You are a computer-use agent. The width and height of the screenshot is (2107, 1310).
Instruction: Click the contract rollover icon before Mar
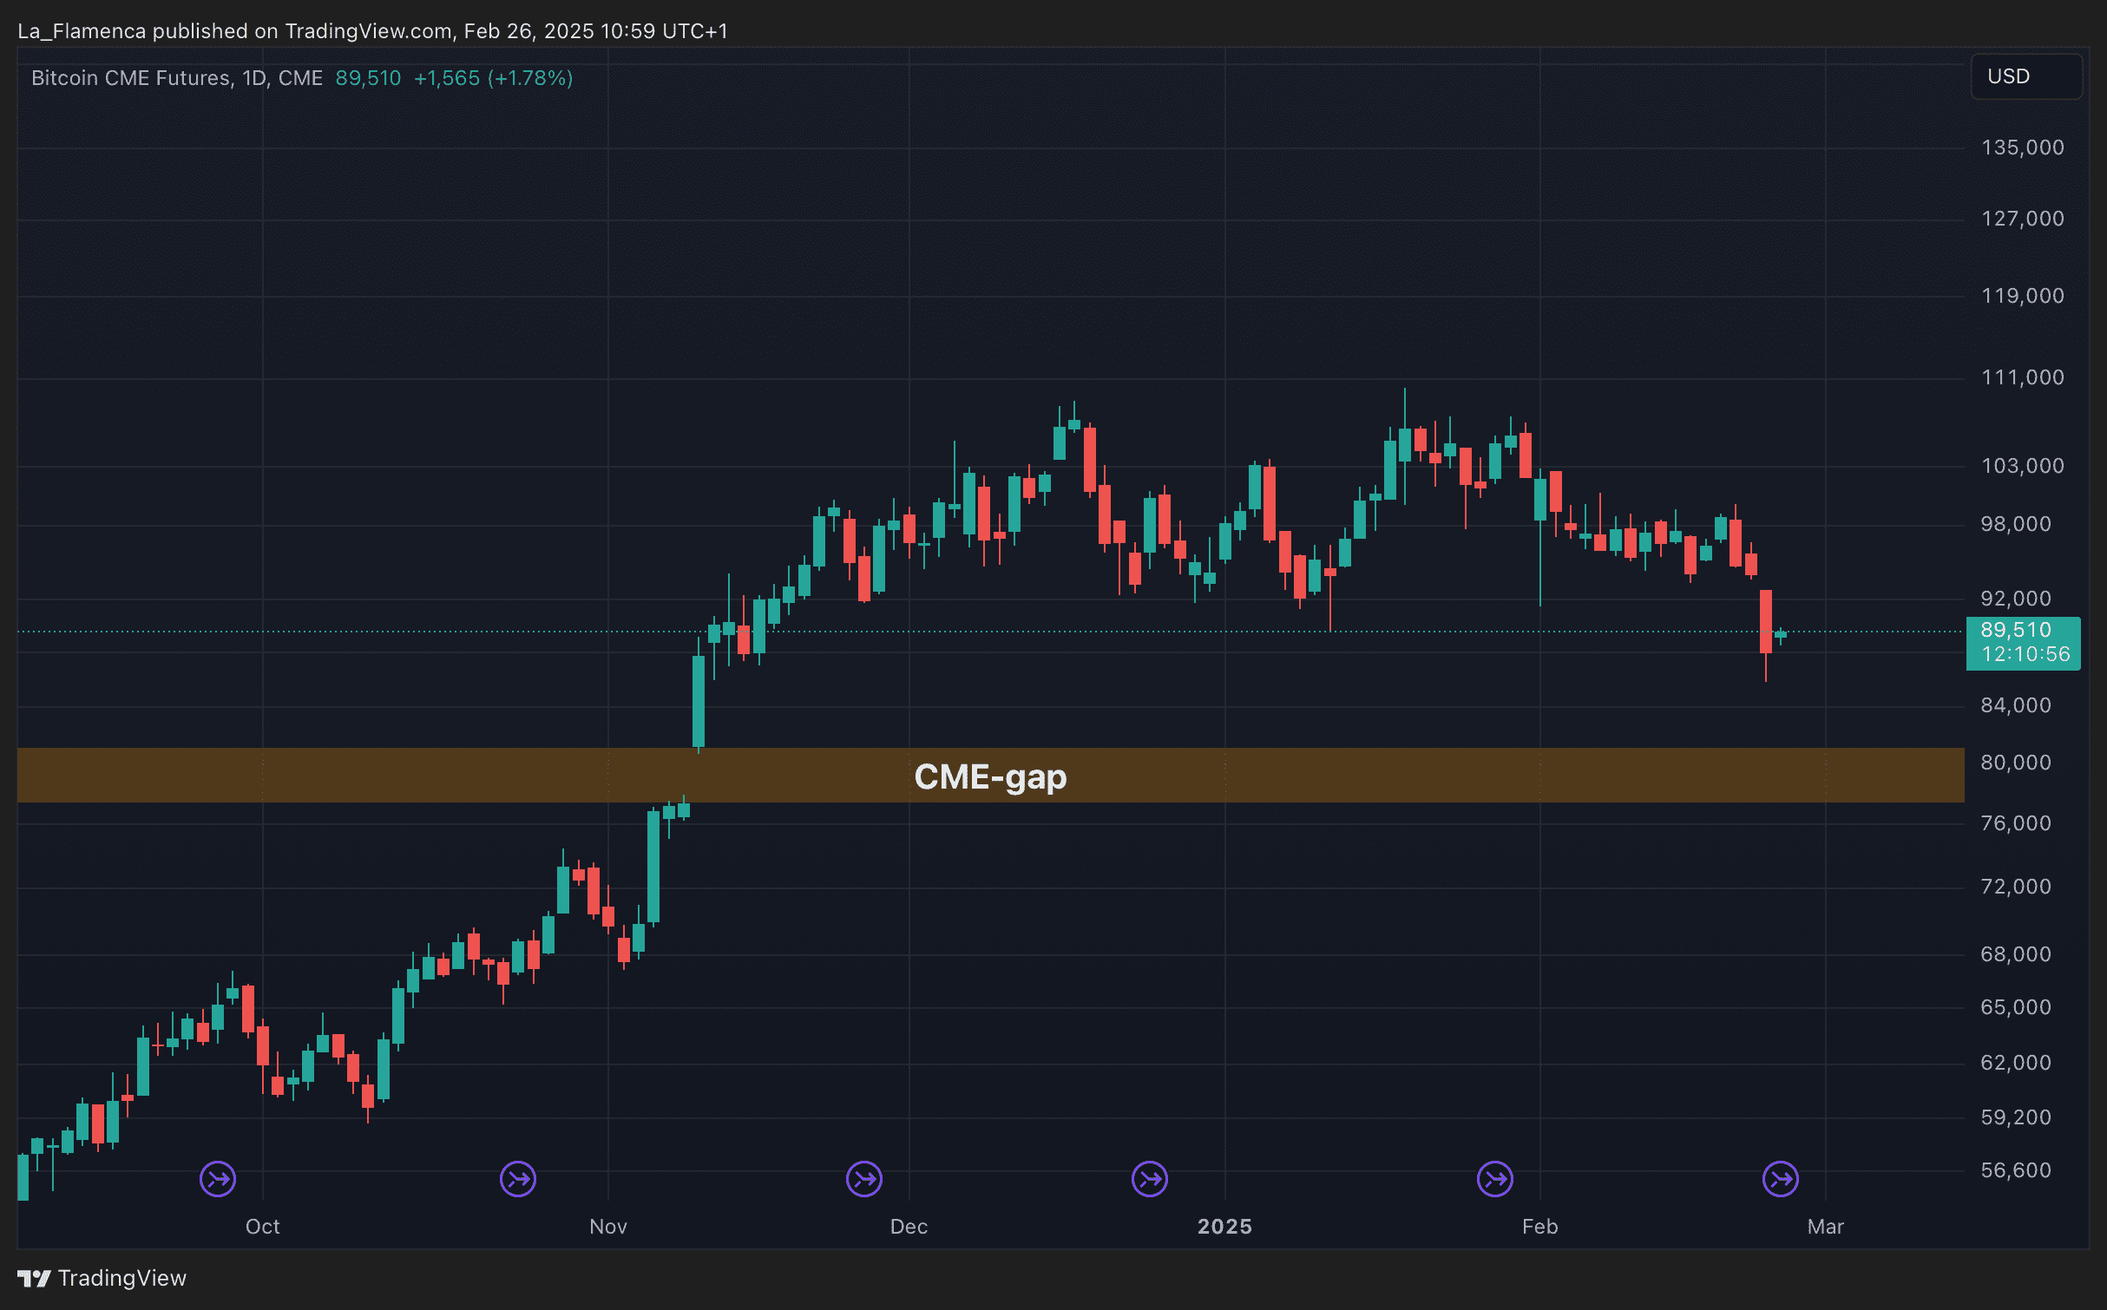pyautogui.click(x=1781, y=1179)
